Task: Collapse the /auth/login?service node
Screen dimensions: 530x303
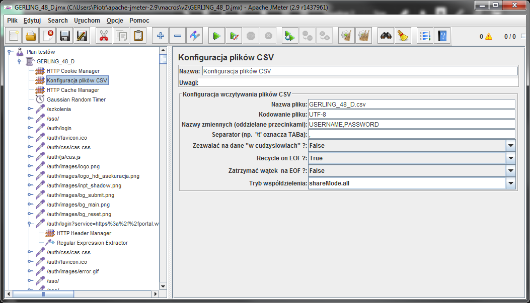Action: (29, 224)
